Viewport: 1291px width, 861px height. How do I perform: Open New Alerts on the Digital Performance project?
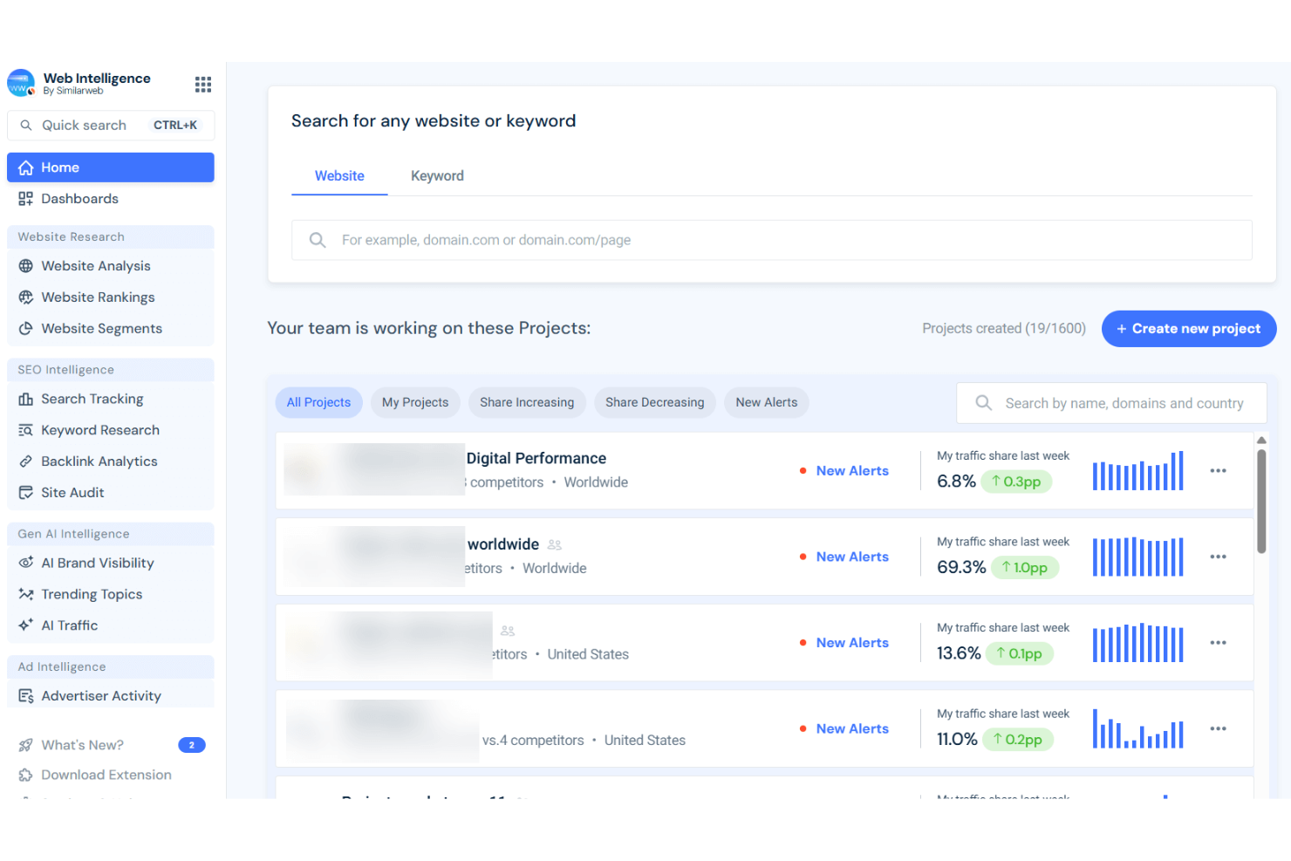pyautogui.click(x=852, y=470)
